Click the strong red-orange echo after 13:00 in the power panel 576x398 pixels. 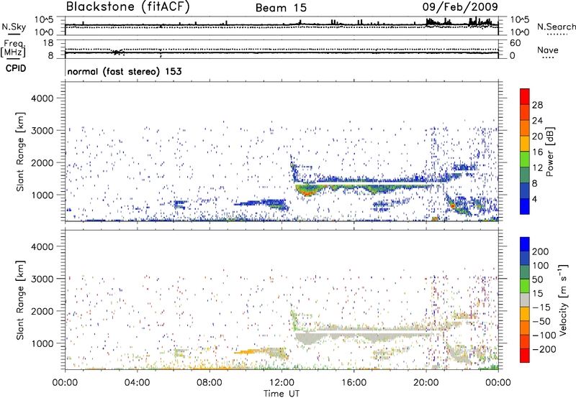(x=307, y=191)
